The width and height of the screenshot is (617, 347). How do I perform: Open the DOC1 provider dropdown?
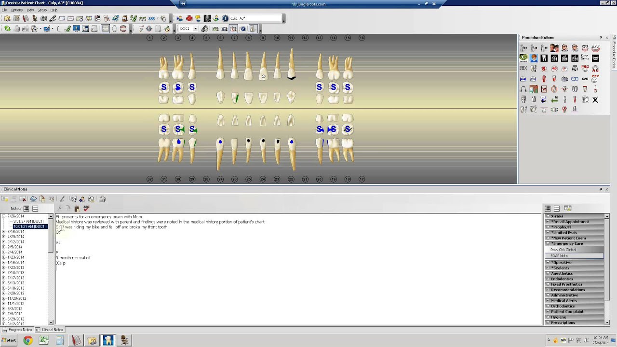pyautogui.click(x=195, y=29)
